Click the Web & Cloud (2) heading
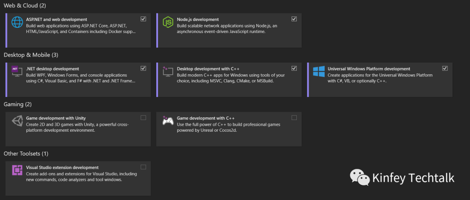Screen dimensions: 470x200 coord(25,5)
